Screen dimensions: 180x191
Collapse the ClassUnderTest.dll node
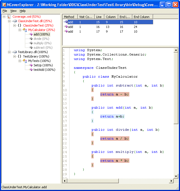click(x=9, y=21)
